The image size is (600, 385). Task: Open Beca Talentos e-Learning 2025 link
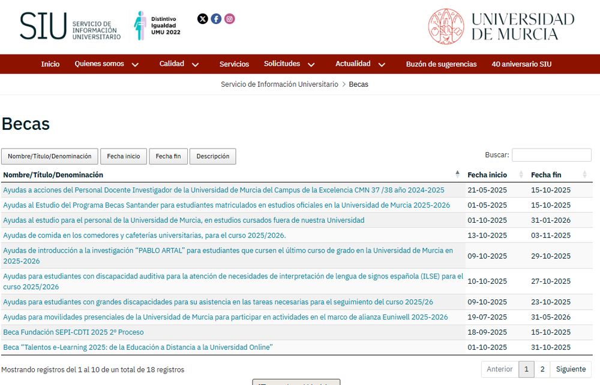(138, 347)
